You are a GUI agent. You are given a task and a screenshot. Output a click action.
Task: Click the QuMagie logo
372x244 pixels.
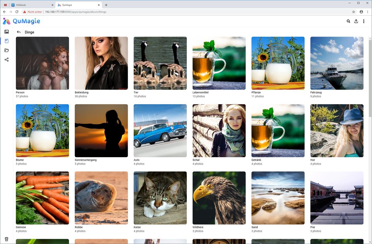[22, 21]
